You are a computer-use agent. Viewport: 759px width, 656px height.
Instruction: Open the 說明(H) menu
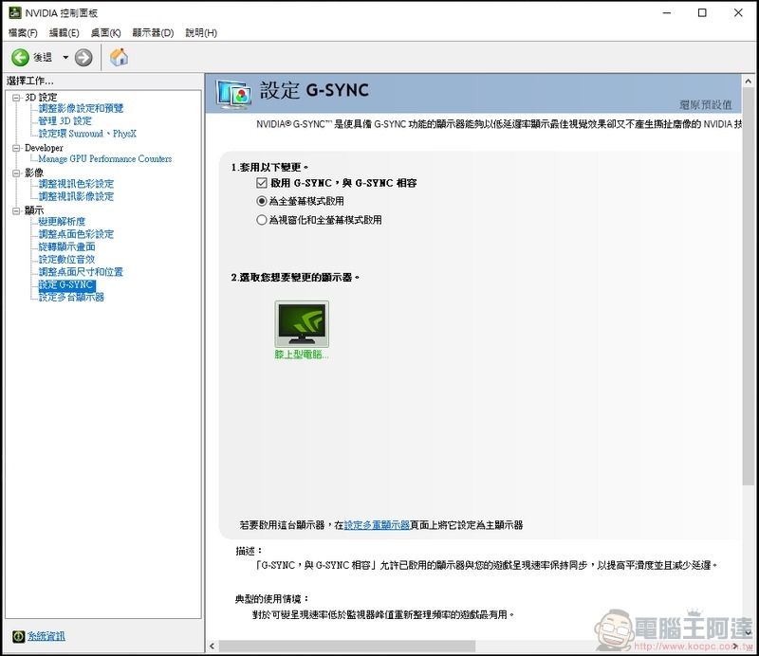pyautogui.click(x=201, y=33)
